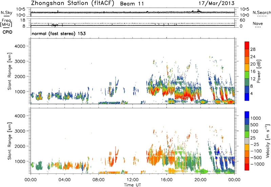Image resolution: width=271 pixels, height=187 pixels.
Task: Pick the bright blue top segment of Velocity bar
Action: pyautogui.click(x=247, y=115)
